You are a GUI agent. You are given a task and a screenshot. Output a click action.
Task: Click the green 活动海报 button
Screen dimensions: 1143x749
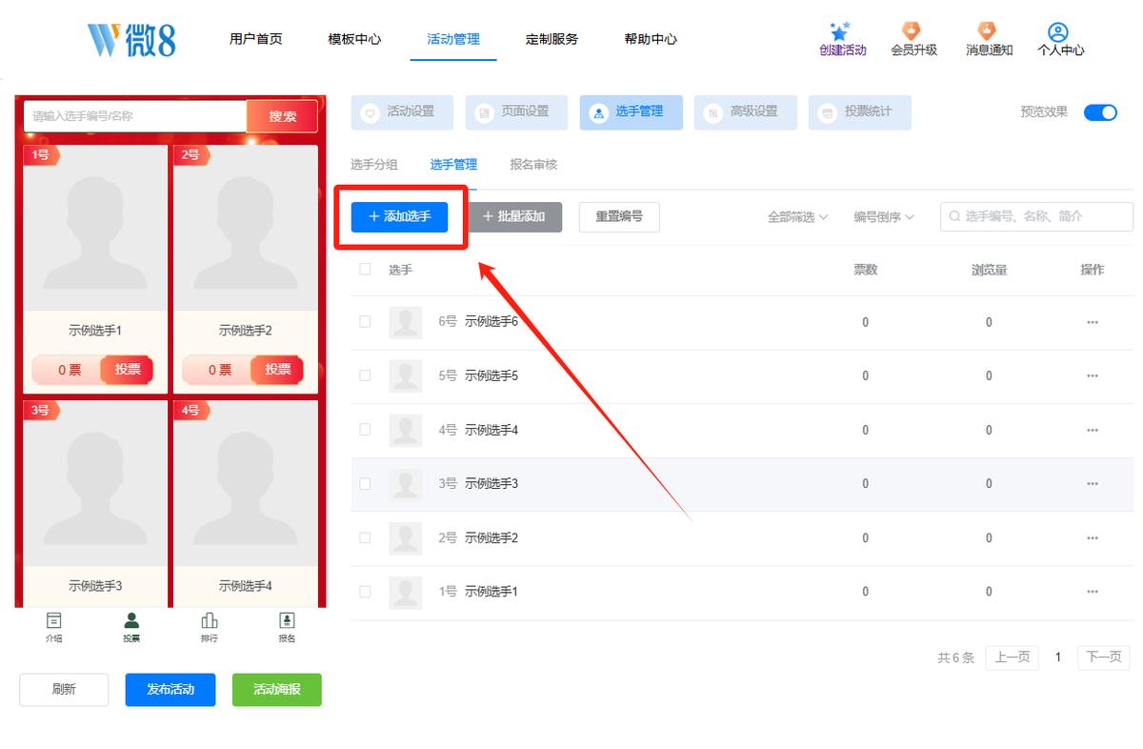click(277, 689)
